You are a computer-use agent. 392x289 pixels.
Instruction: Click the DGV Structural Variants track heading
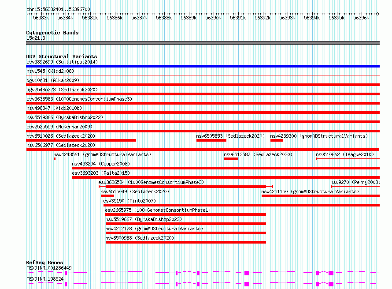62,56
